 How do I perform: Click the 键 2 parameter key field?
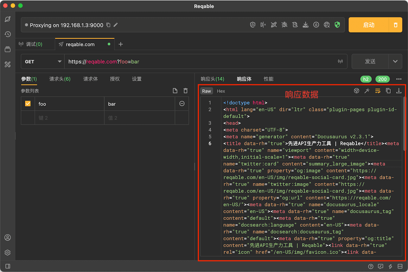click(70, 118)
